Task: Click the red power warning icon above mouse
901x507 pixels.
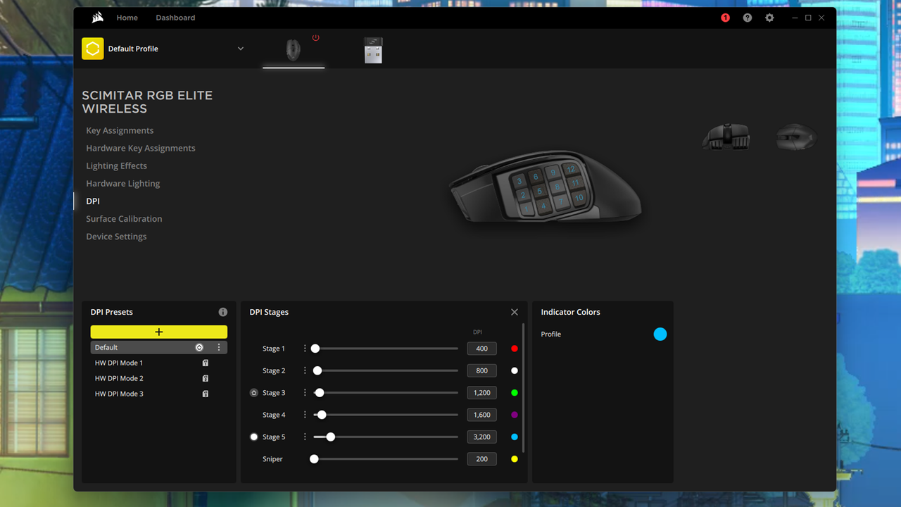Action: pyautogui.click(x=315, y=38)
